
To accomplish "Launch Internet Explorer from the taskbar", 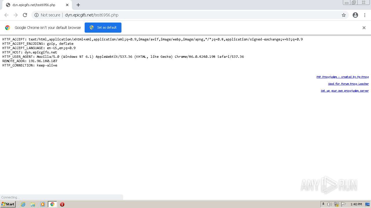I will [23, 204].
